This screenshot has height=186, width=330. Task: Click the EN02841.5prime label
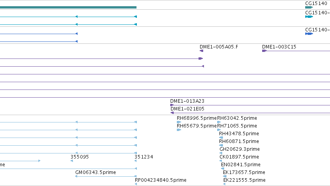tap(241, 165)
